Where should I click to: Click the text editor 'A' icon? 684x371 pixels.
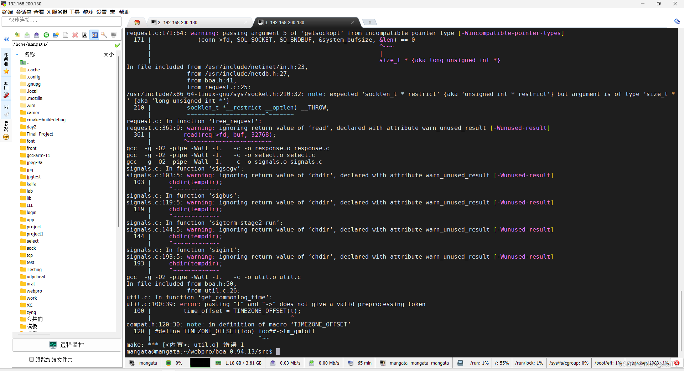(x=85, y=35)
